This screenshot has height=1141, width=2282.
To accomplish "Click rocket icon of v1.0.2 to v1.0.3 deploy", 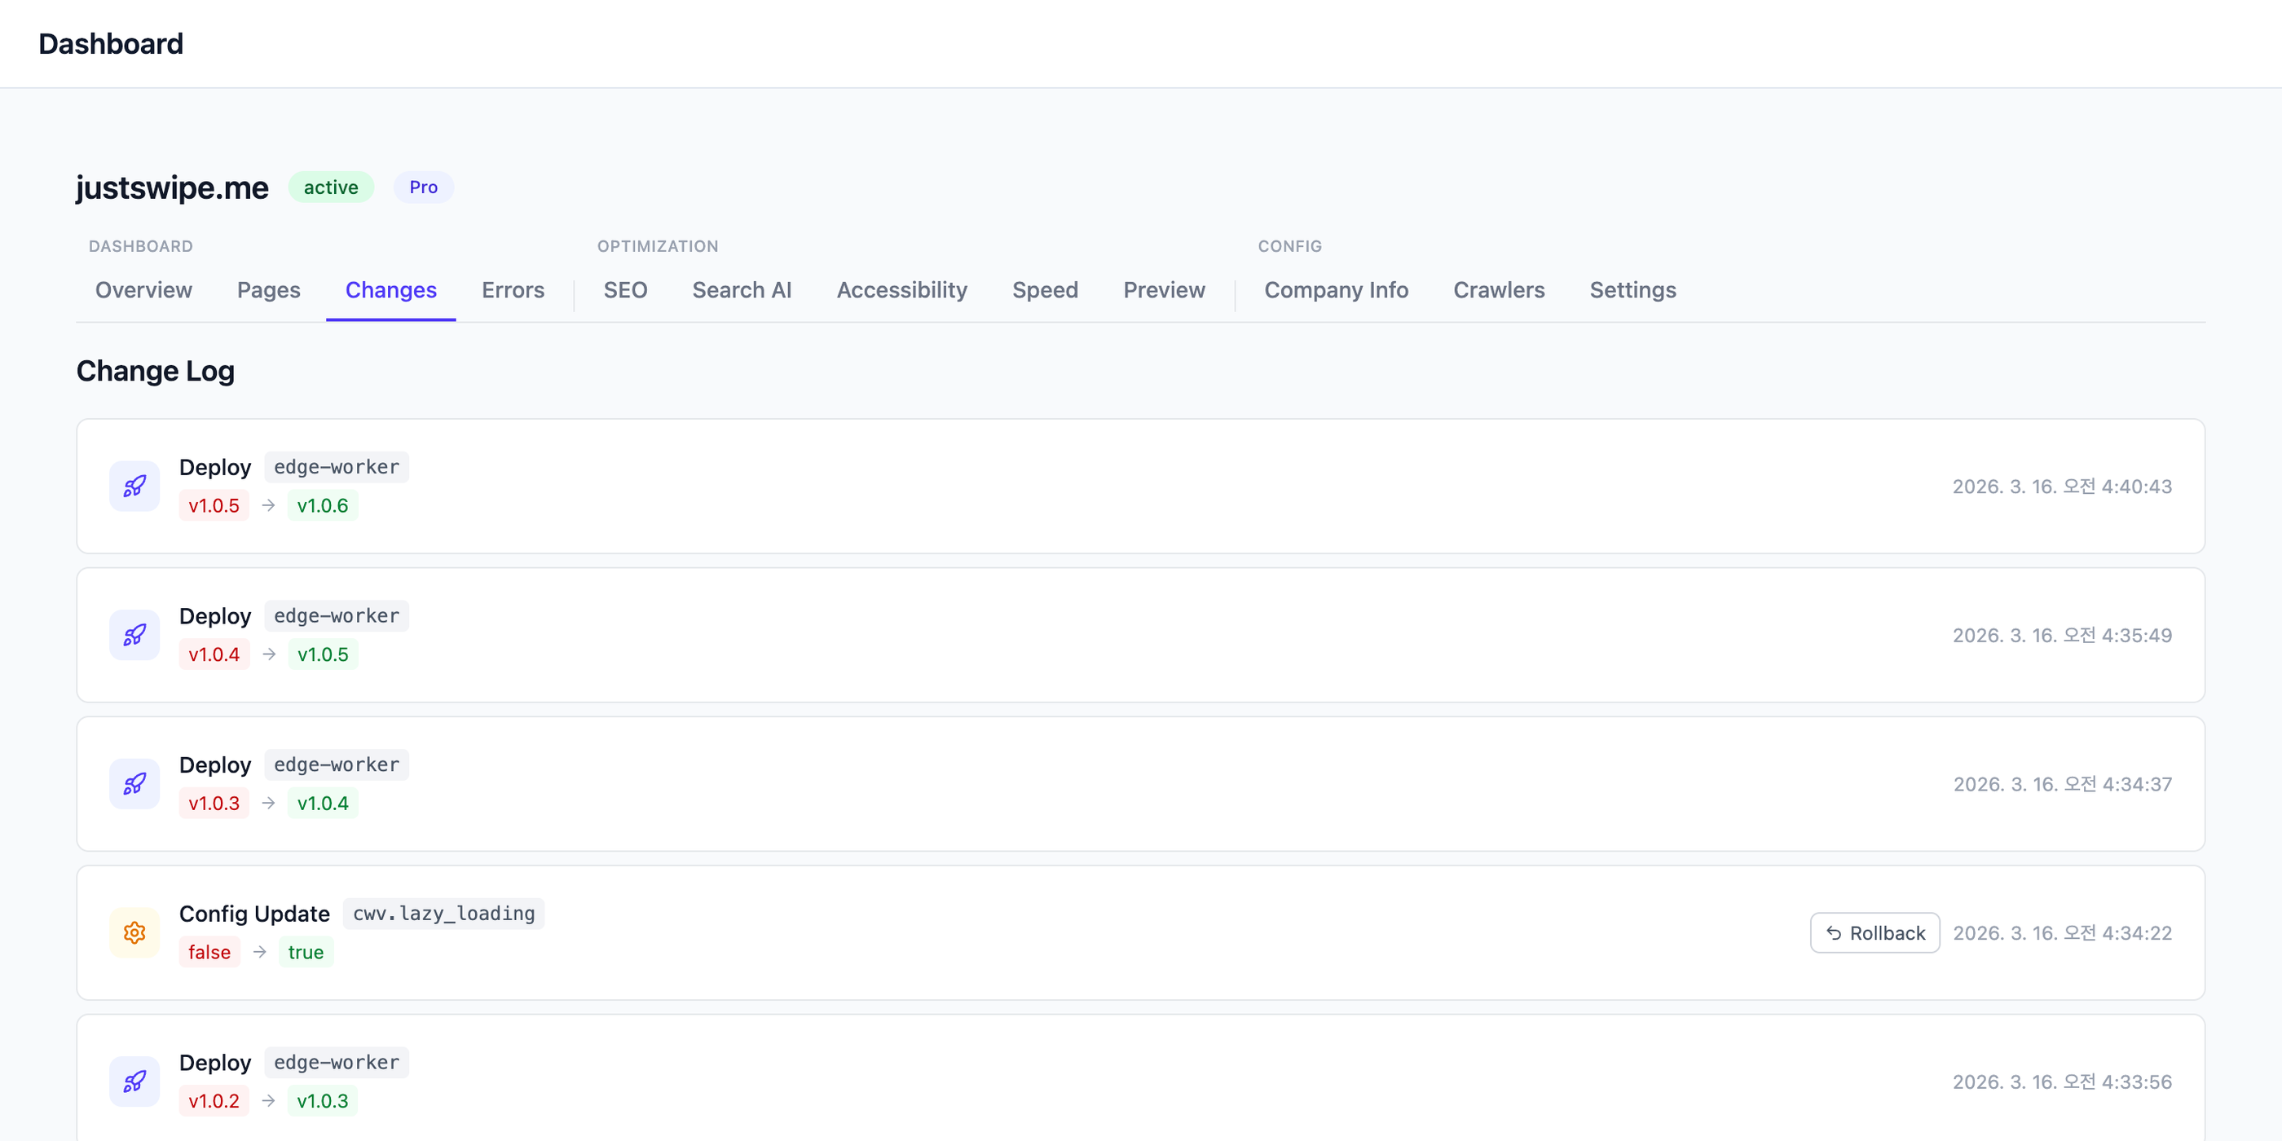I will tap(134, 1082).
